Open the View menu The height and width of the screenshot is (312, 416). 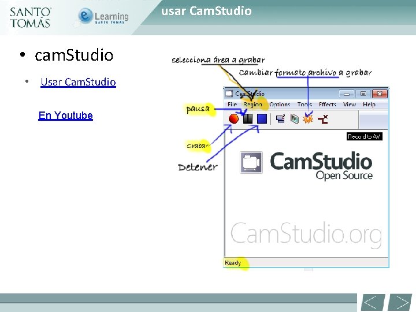coord(350,105)
